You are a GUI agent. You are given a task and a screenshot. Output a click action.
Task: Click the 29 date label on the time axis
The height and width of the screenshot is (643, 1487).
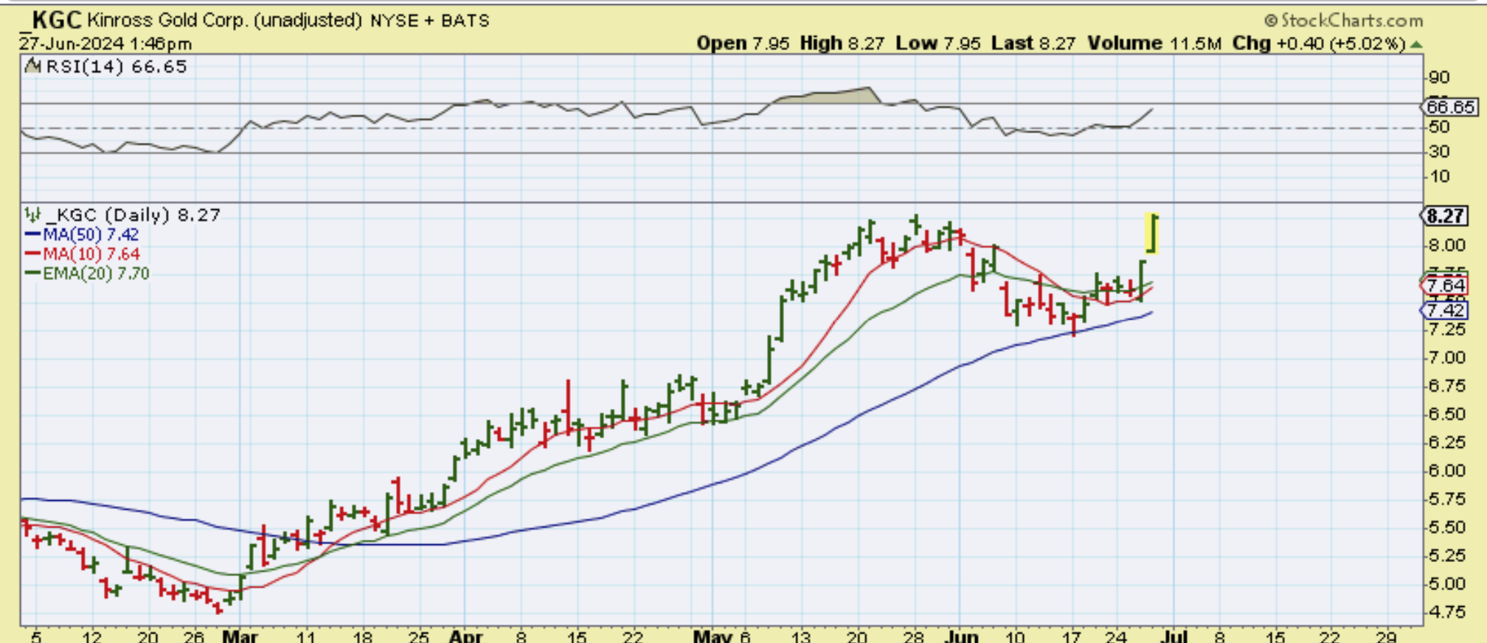[x=1387, y=636]
